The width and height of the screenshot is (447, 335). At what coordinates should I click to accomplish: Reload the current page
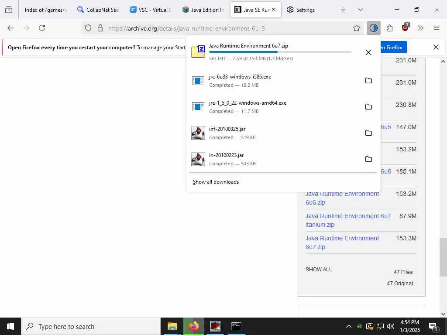(42, 28)
